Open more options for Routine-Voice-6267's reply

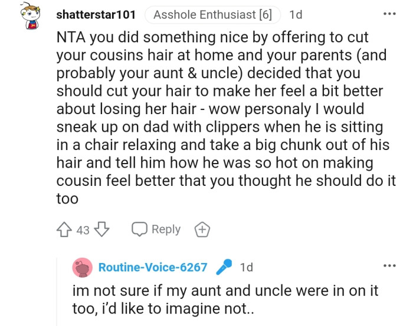(x=389, y=265)
